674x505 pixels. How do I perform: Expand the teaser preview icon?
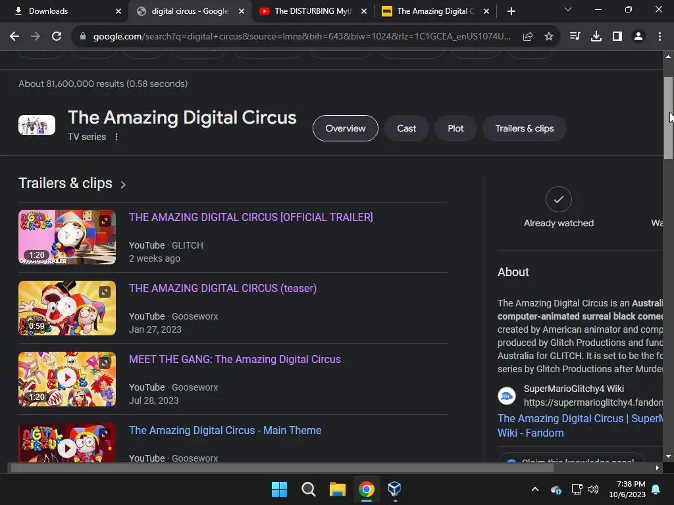pyautogui.click(x=105, y=292)
